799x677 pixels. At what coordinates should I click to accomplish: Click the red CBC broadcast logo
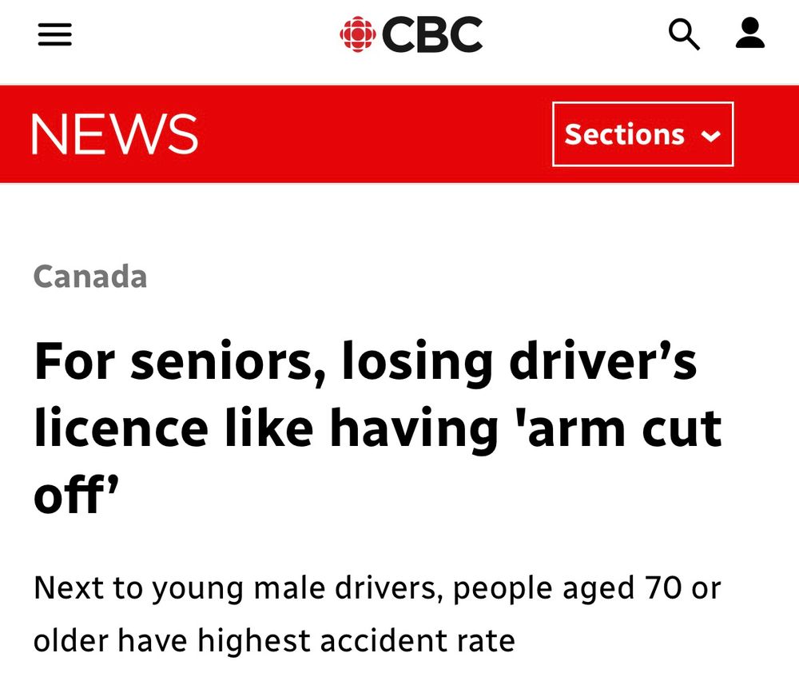(359, 34)
